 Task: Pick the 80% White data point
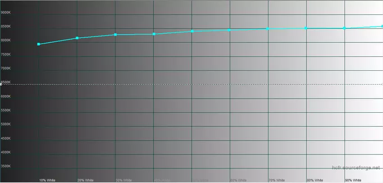pyautogui.click(x=306, y=28)
